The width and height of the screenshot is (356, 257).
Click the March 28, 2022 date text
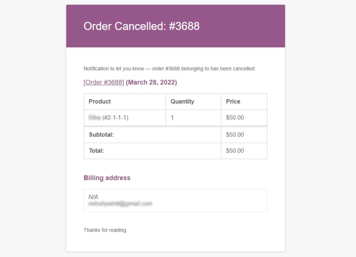click(151, 82)
